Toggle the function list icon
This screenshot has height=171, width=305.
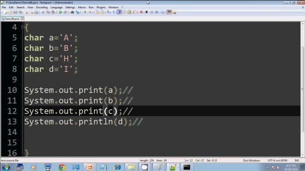[134, 12]
